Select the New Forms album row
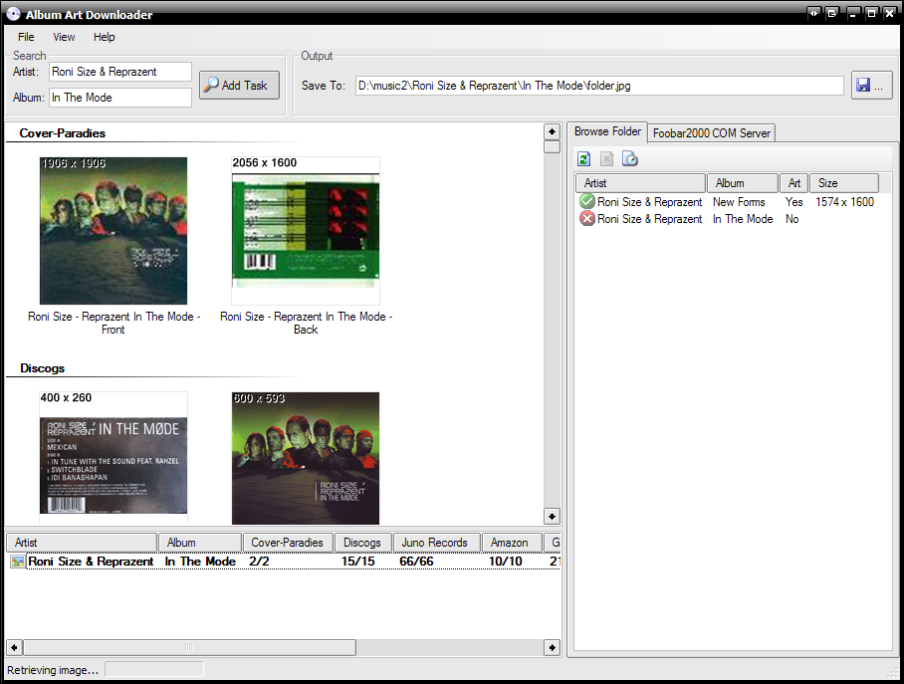 click(x=727, y=202)
